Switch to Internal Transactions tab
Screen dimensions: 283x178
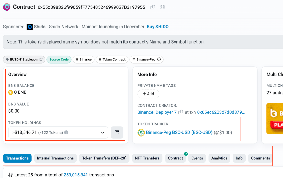coord(55,158)
